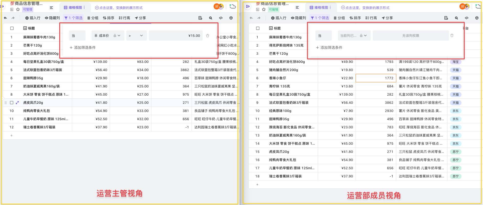The width and height of the screenshot is (483, 205).
Task: Open the locked 当前列已... field dropdown
Action: (353, 36)
